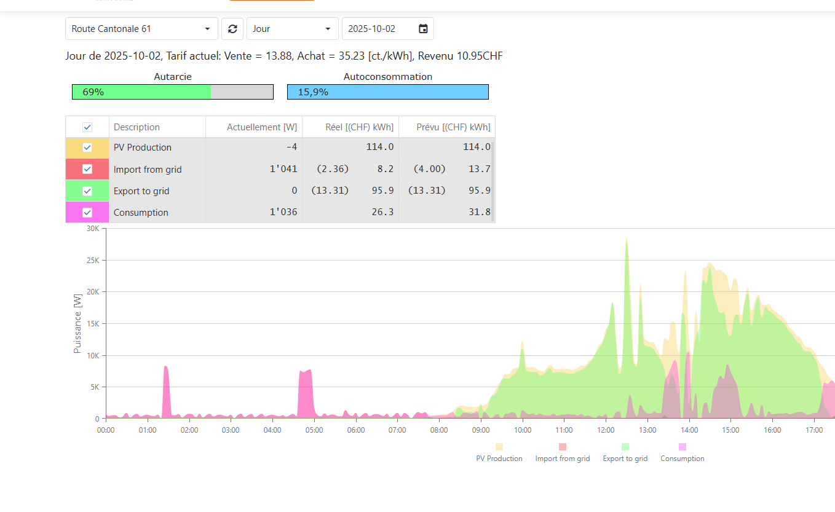Uncheck the PV Production checkbox
The height and width of the screenshot is (512, 835).
tap(87, 148)
